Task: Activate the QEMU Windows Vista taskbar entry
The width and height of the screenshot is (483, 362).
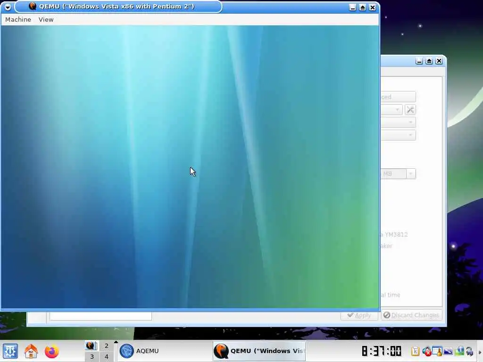Action: click(x=259, y=351)
